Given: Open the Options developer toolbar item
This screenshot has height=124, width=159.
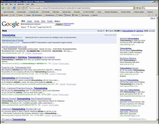Looking at the screenshot, I should (x=94, y=15).
